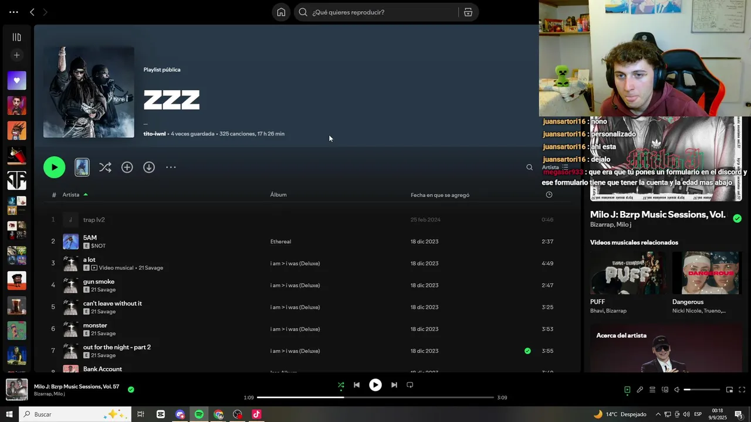Download the zzz playlist
This screenshot has width=751, height=422.
[149, 167]
